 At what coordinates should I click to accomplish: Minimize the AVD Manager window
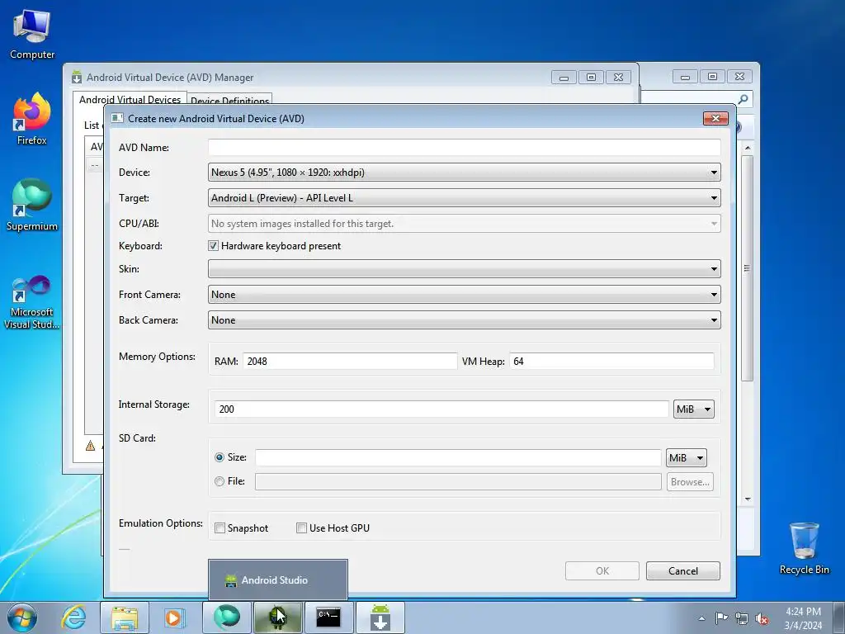tap(564, 77)
